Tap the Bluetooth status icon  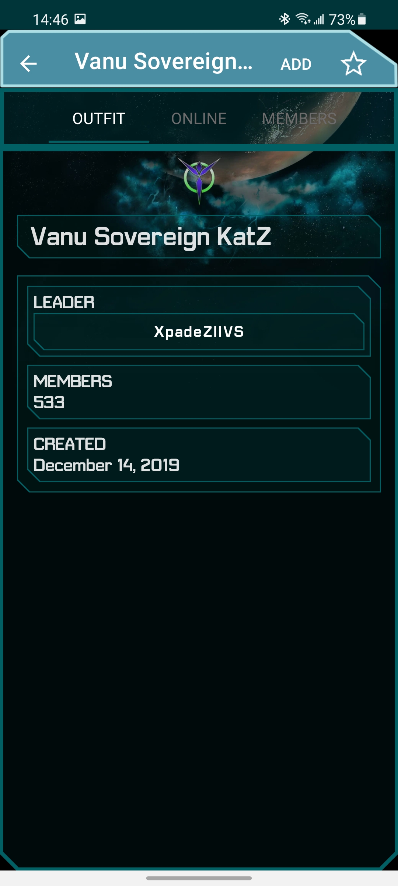pyautogui.click(x=284, y=19)
